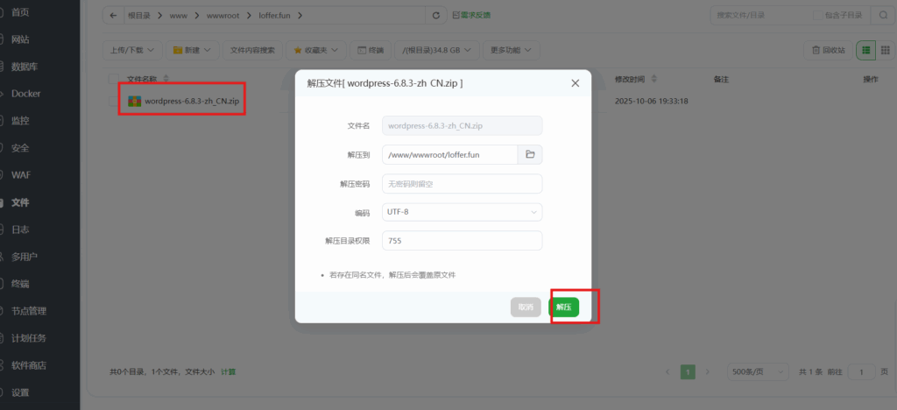Viewport: 897px width, 410px height.
Task: Open Docker in the sidebar
Action: 25,93
